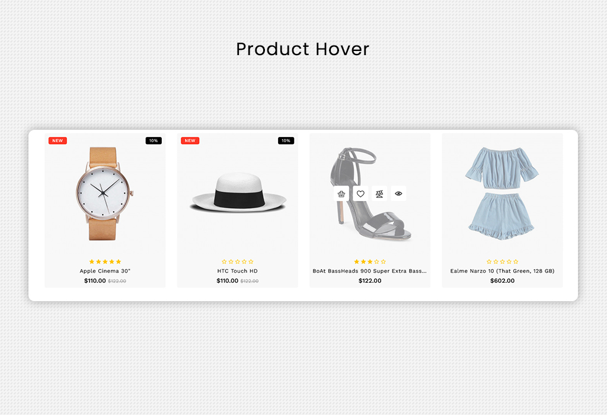Click the NEW badge on hat card
607x415 pixels.
[190, 141]
